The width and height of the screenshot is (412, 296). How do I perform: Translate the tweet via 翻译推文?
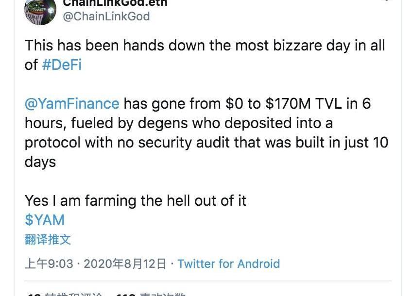[x=48, y=239]
